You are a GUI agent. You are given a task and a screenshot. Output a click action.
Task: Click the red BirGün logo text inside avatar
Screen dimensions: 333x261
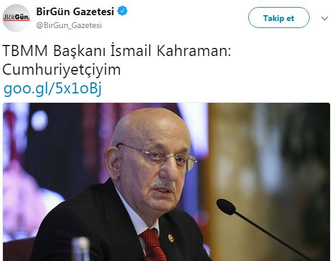pyautogui.click(x=16, y=17)
